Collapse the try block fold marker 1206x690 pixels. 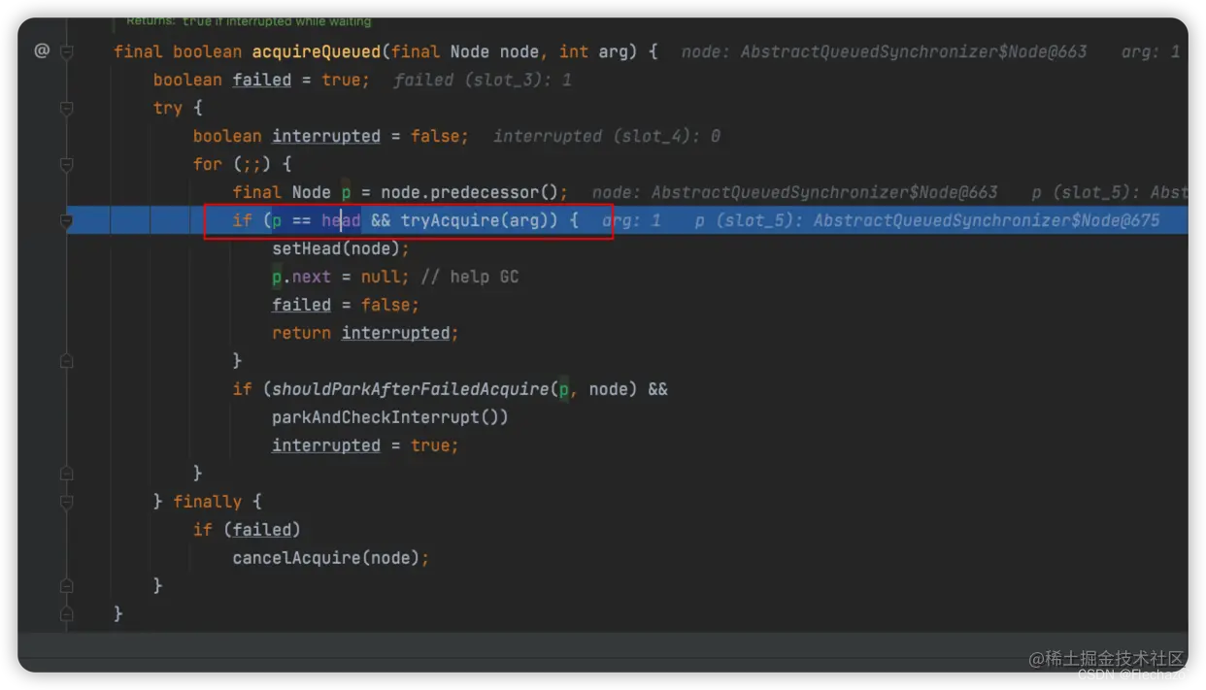(67, 108)
